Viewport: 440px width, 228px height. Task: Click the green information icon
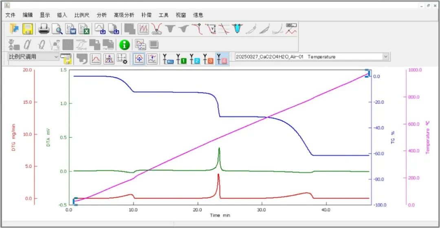point(124,44)
